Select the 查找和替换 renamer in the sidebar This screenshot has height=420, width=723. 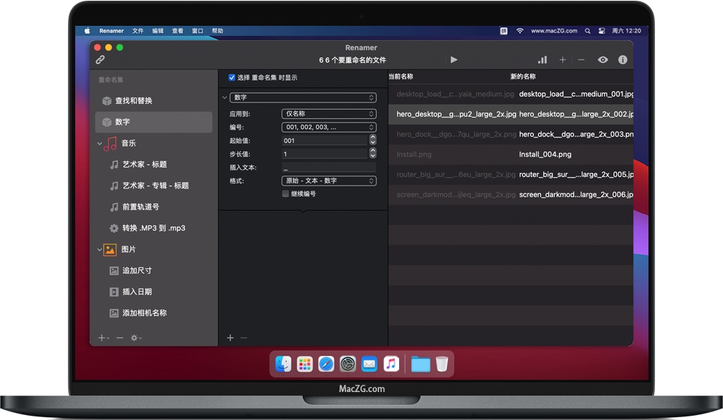tap(133, 101)
